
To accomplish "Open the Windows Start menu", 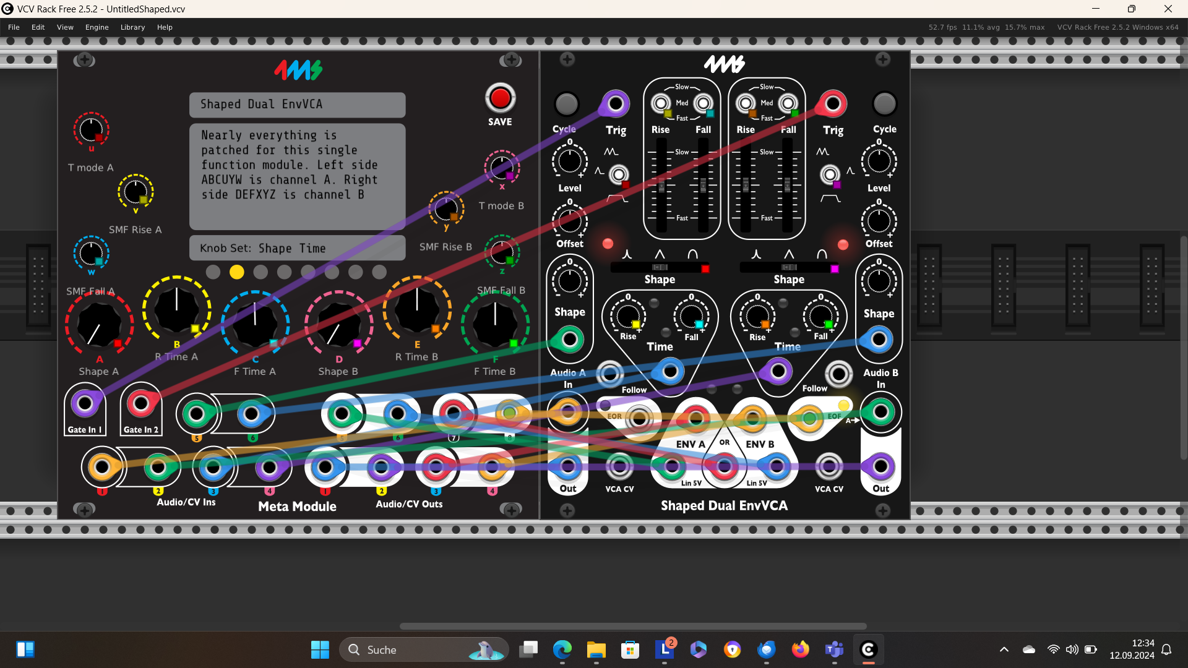I will click(320, 649).
